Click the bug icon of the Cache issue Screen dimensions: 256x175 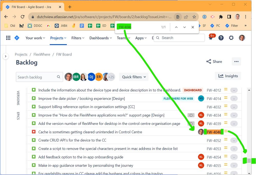[x=34, y=132]
